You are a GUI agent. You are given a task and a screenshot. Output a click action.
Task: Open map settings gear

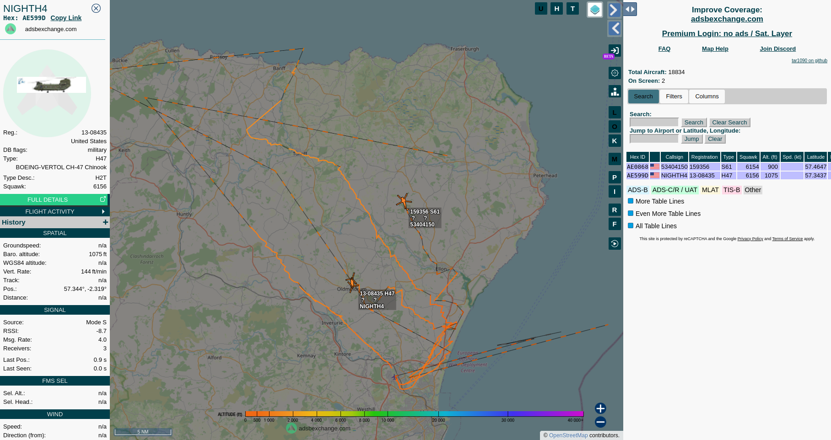(x=615, y=73)
